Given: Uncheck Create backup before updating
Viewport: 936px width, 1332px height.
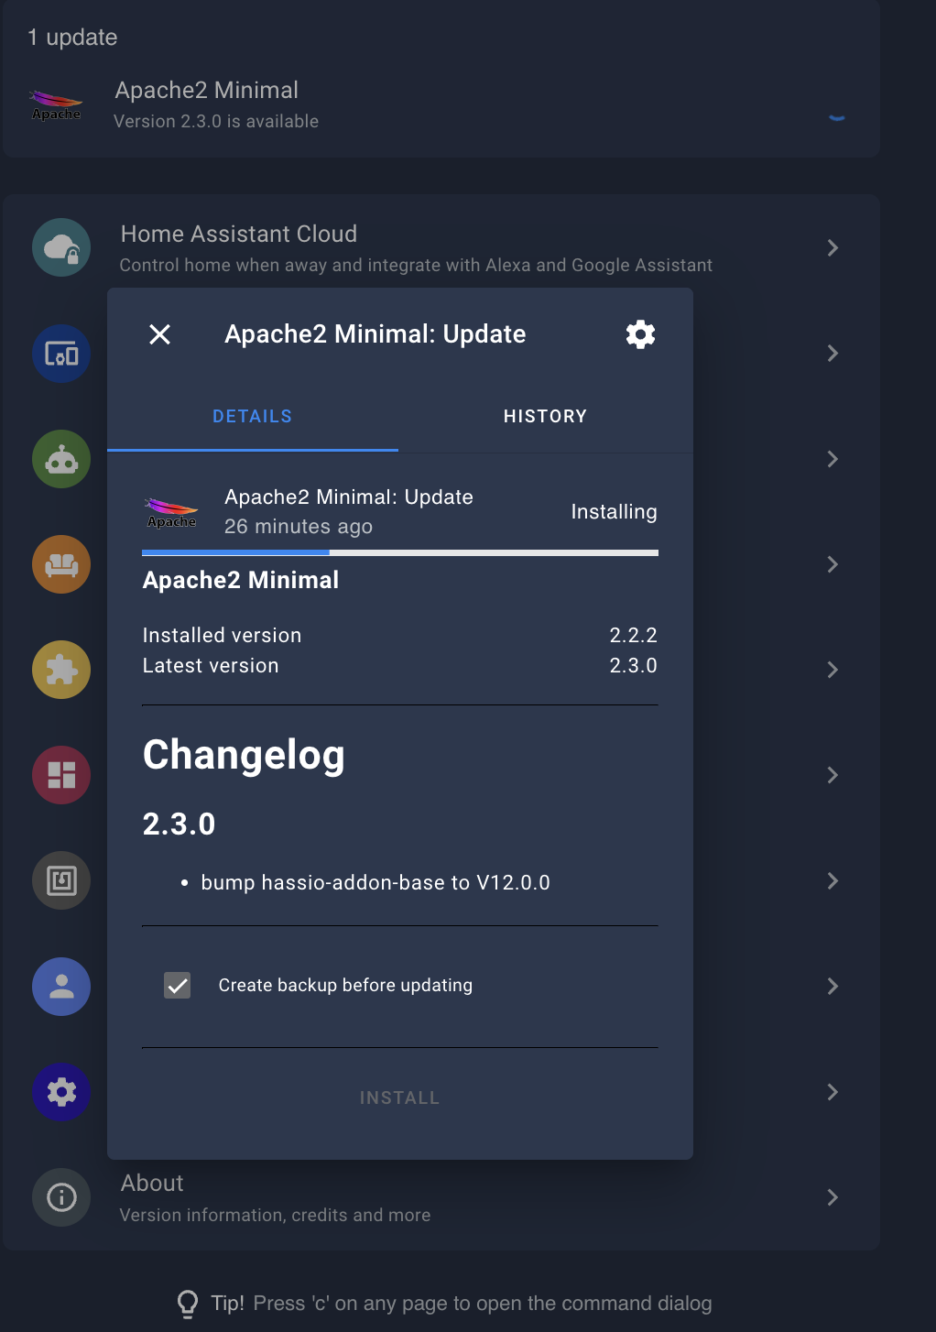Looking at the screenshot, I should point(177,985).
